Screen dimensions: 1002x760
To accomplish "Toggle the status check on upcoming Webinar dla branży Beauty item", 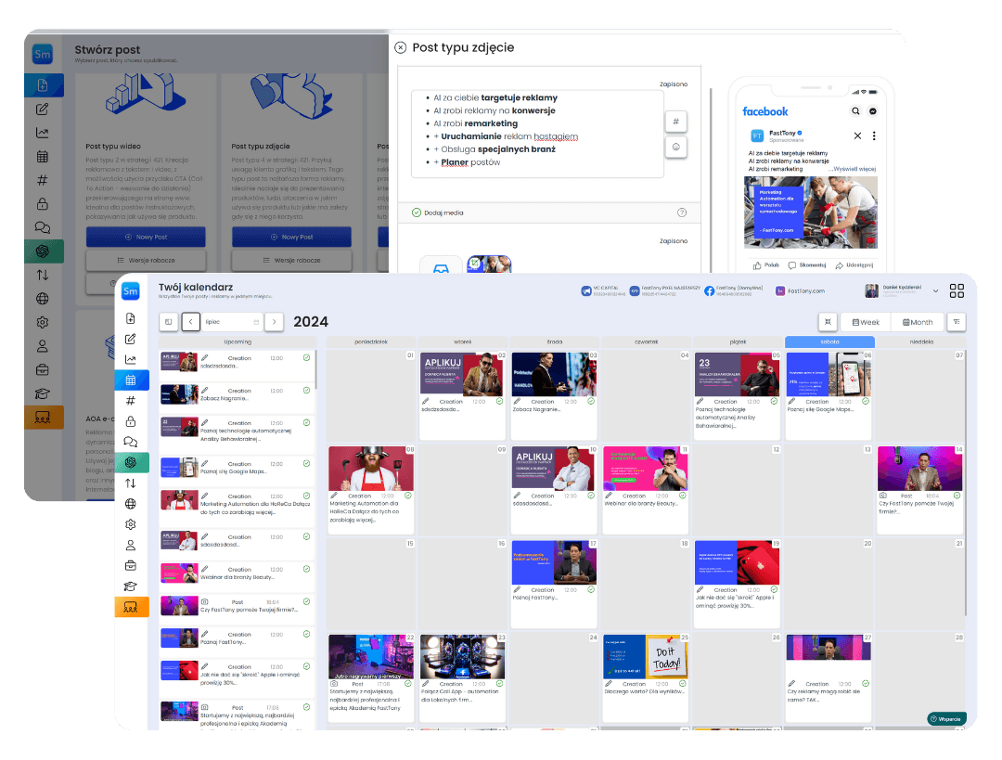I will tap(307, 569).
